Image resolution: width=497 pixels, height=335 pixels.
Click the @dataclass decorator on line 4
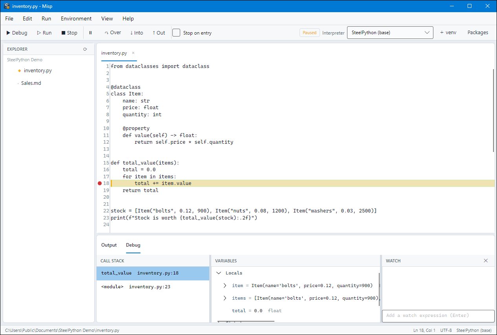click(126, 87)
